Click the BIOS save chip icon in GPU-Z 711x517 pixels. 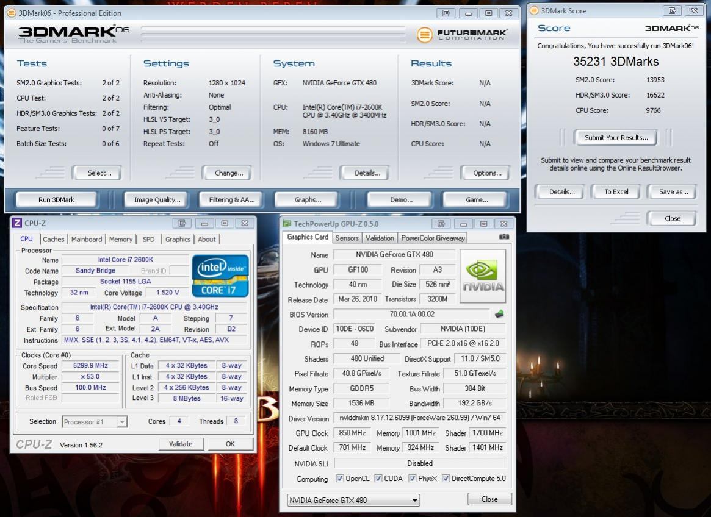click(x=499, y=314)
